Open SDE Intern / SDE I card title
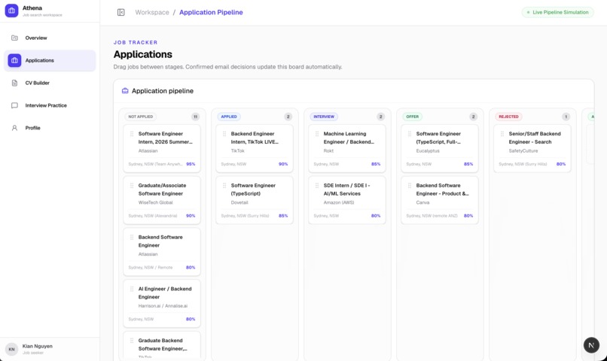This screenshot has width=607, height=361. point(347,190)
